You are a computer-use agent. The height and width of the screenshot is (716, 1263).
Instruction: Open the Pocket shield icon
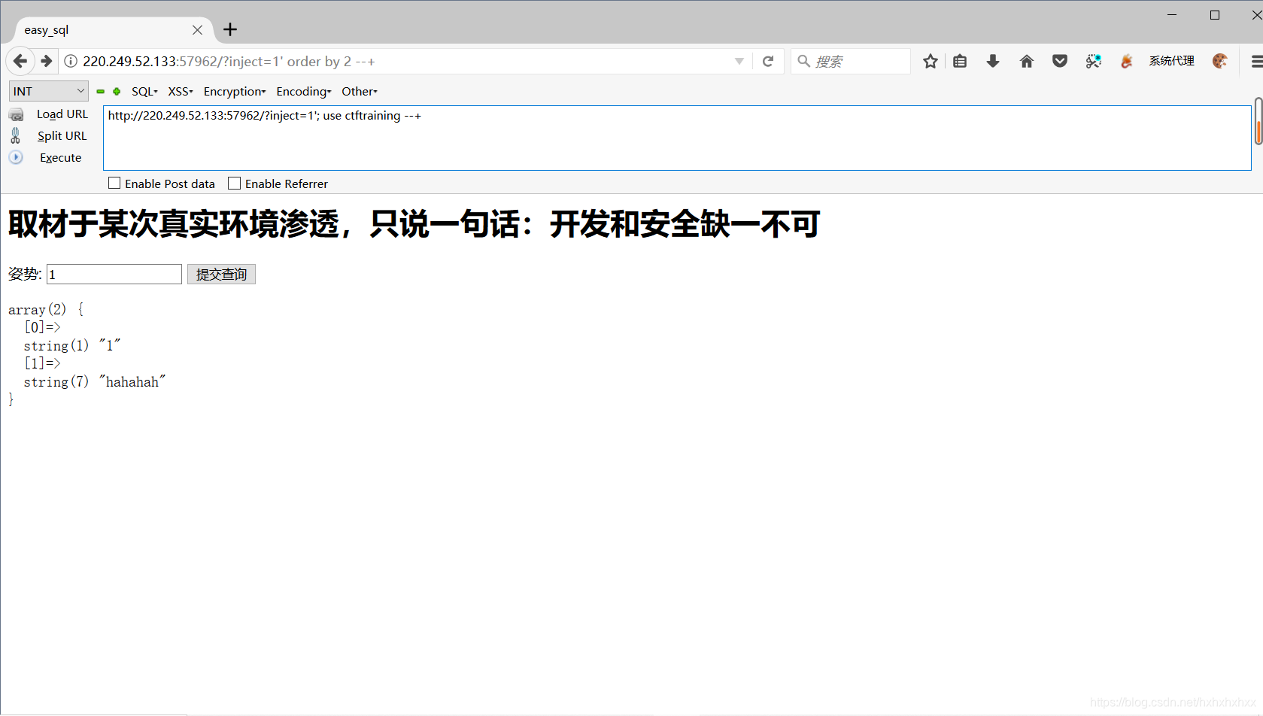point(1060,61)
